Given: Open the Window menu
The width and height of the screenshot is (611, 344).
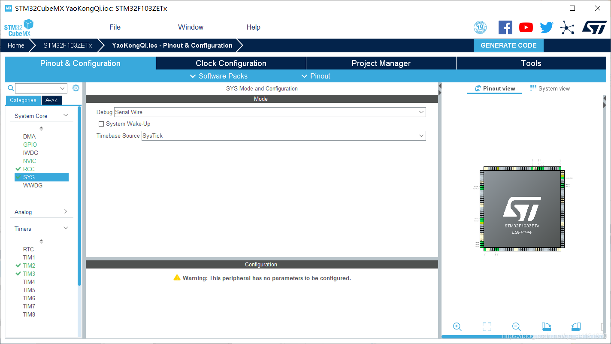Looking at the screenshot, I should (x=191, y=27).
